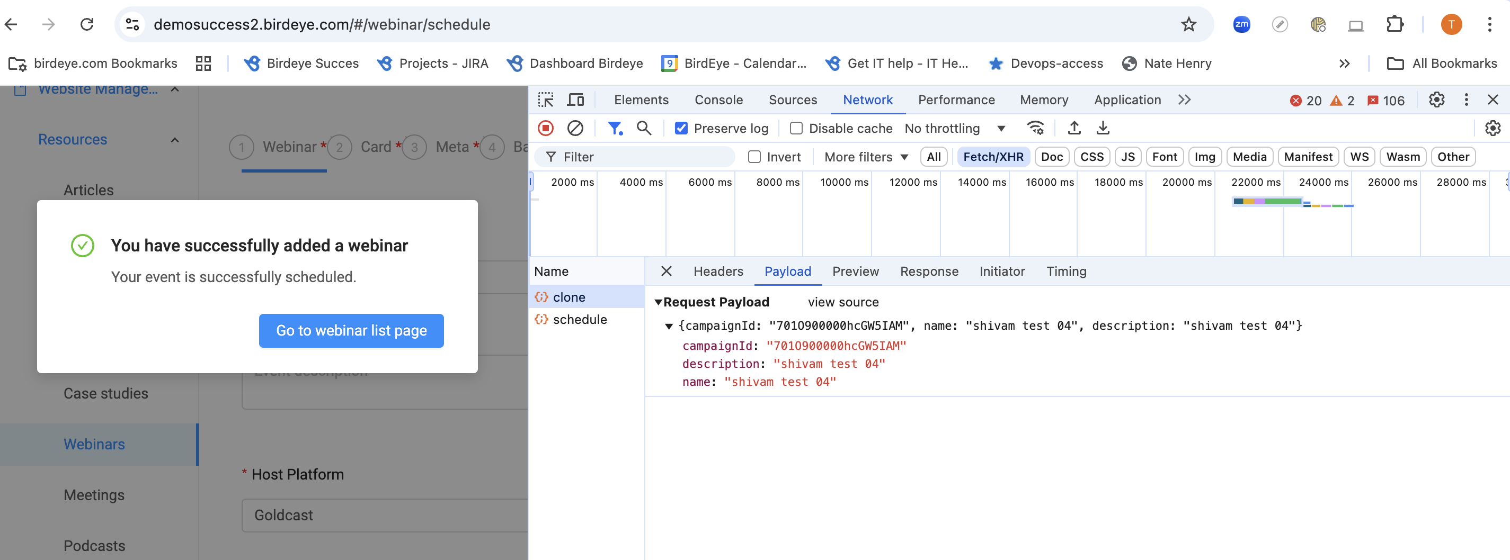Open DevTools settings gear
Viewport: 1510px width, 560px height.
[1436, 100]
